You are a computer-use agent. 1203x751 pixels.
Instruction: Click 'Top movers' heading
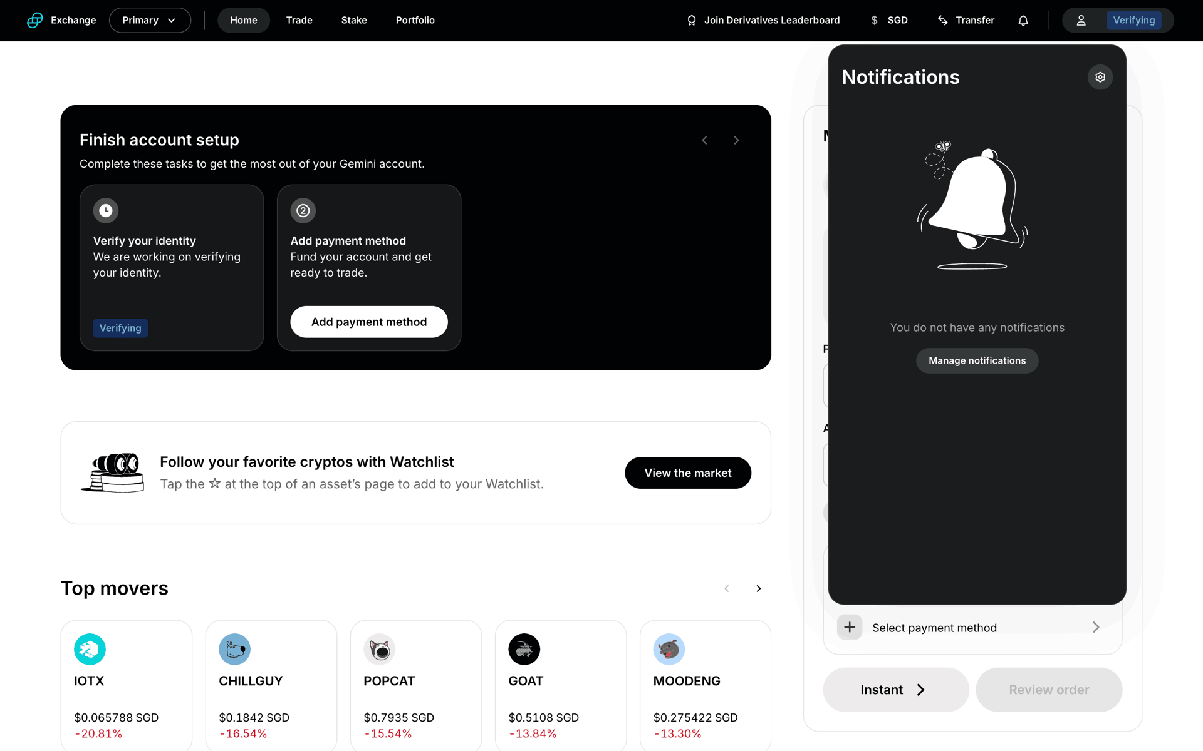pos(115,588)
